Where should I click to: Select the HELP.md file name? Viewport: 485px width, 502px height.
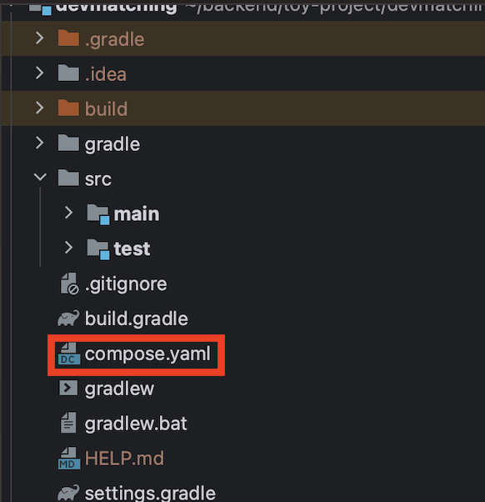point(124,459)
